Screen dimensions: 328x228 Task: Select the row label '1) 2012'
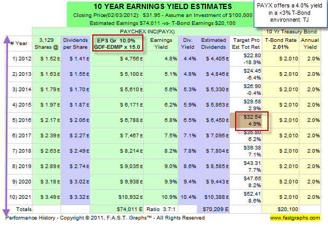22,59
